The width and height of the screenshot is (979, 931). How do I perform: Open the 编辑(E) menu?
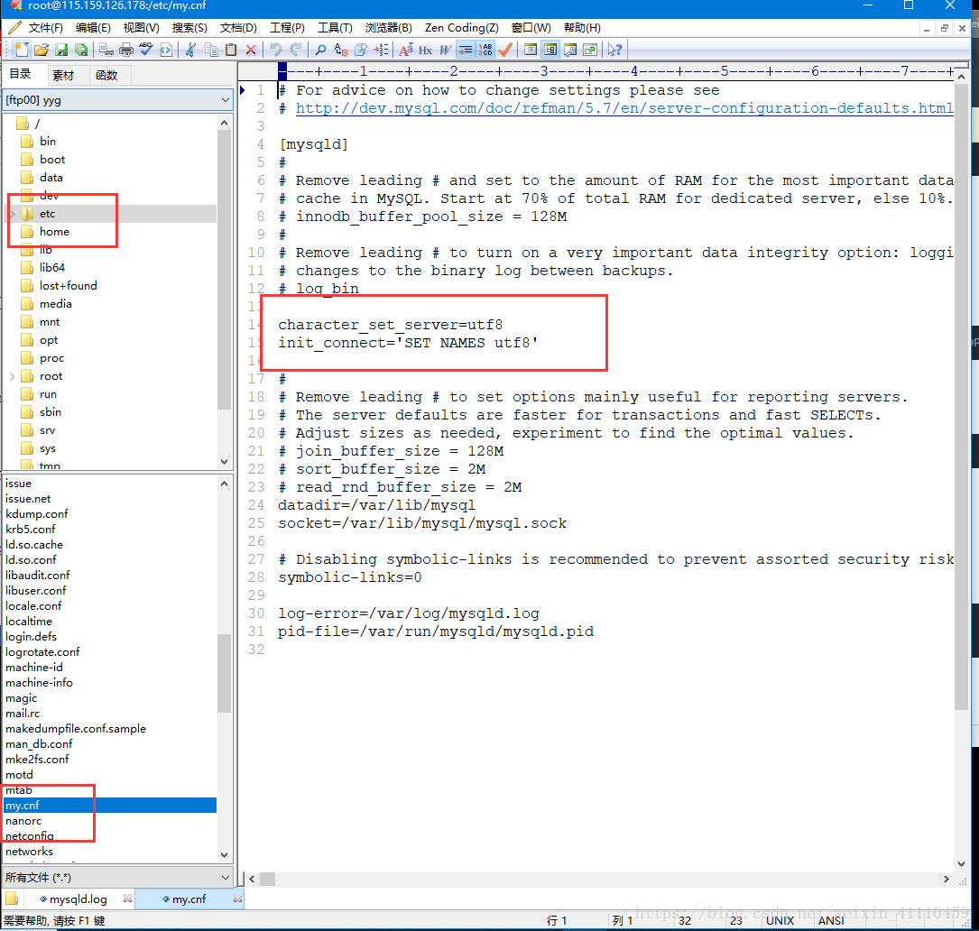tap(93, 28)
